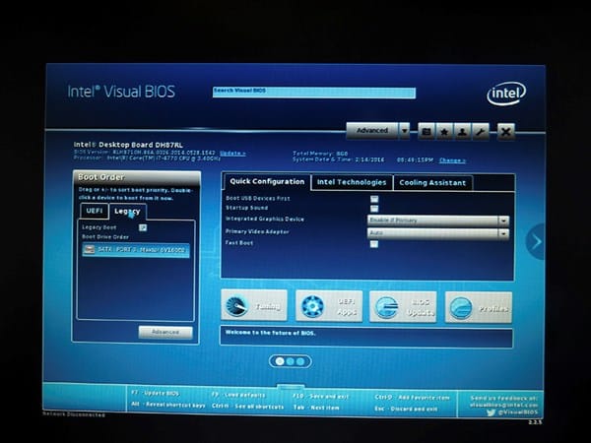Click the BIOS version Update link

pos(232,153)
